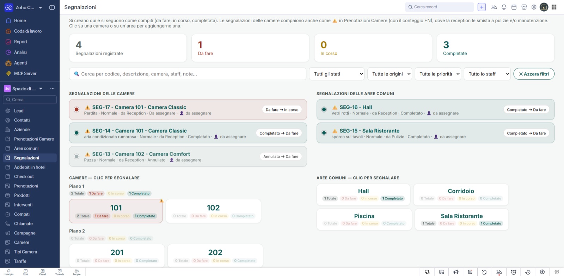Open the three-dot menu beside Spazio di
564x276 pixels.
pos(52,89)
